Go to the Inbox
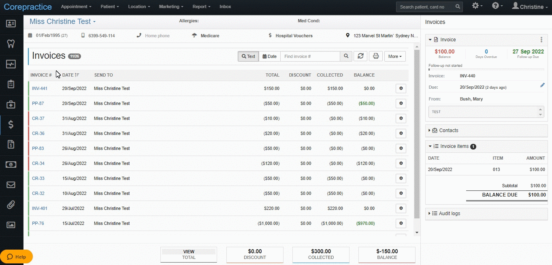The width and height of the screenshot is (552, 265). pyautogui.click(x=225, y=7)
